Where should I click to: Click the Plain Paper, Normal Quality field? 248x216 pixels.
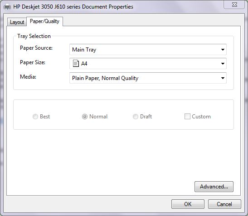pyautogui.click(x=148, y=78)
